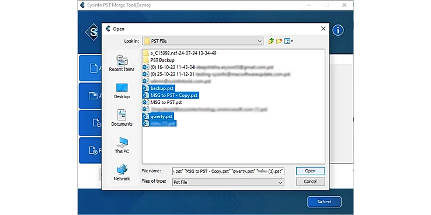Open the view menu icon in toolbar

[289, 41]
